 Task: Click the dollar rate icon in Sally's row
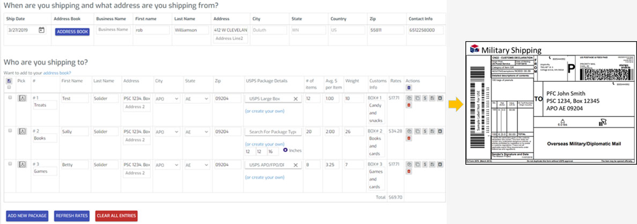(x=424, y=132)
